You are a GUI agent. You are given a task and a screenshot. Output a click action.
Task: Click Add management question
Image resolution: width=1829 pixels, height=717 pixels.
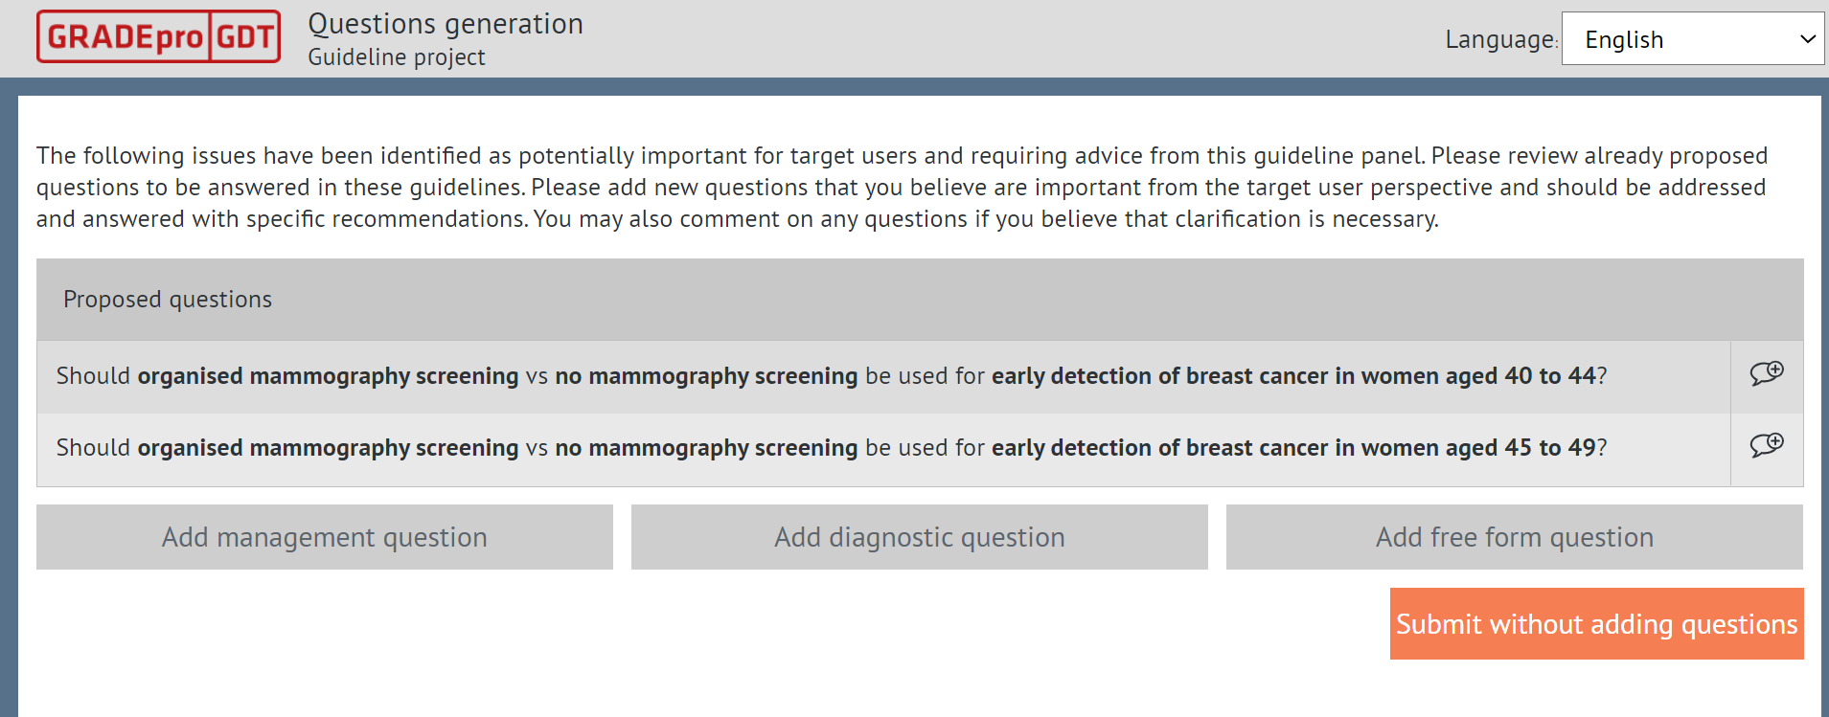(324, 537)
